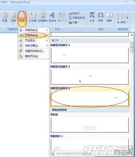Expand the 页面顶端(T) submenu arrow
Screen dimensions: 135x157
point(47,30)
